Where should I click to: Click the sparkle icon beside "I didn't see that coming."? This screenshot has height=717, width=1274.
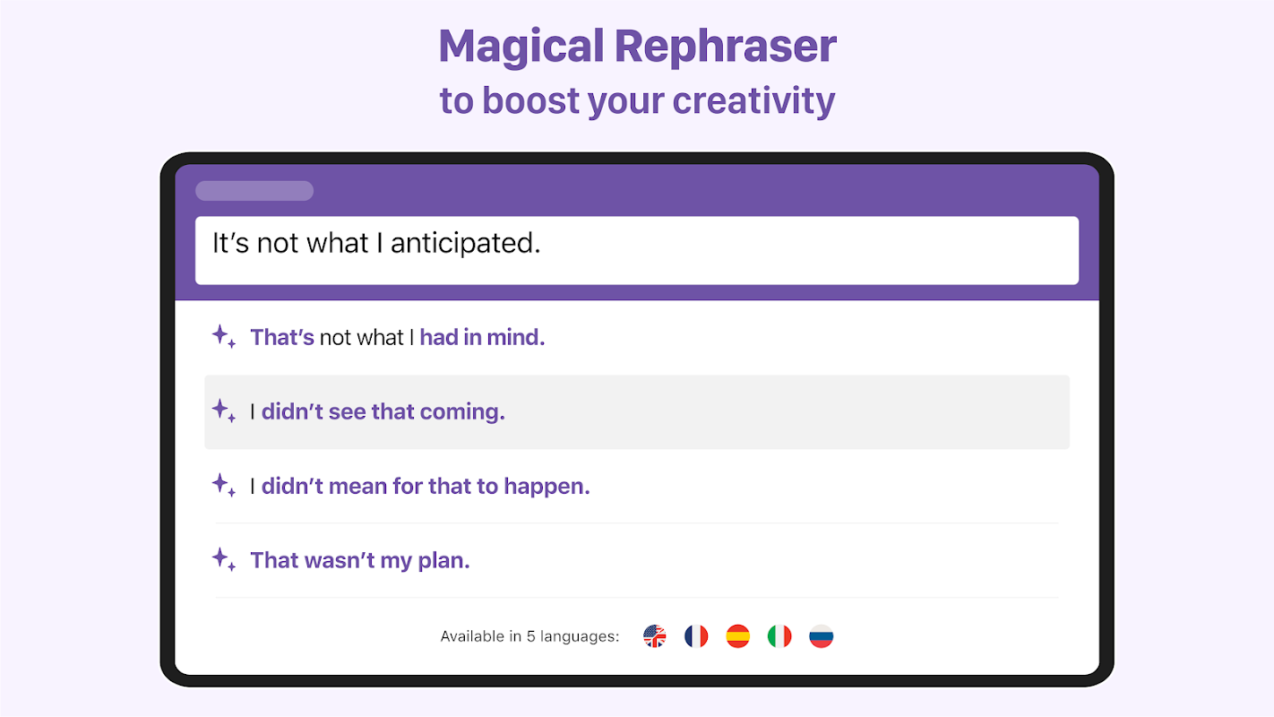[x=224, y=411]
